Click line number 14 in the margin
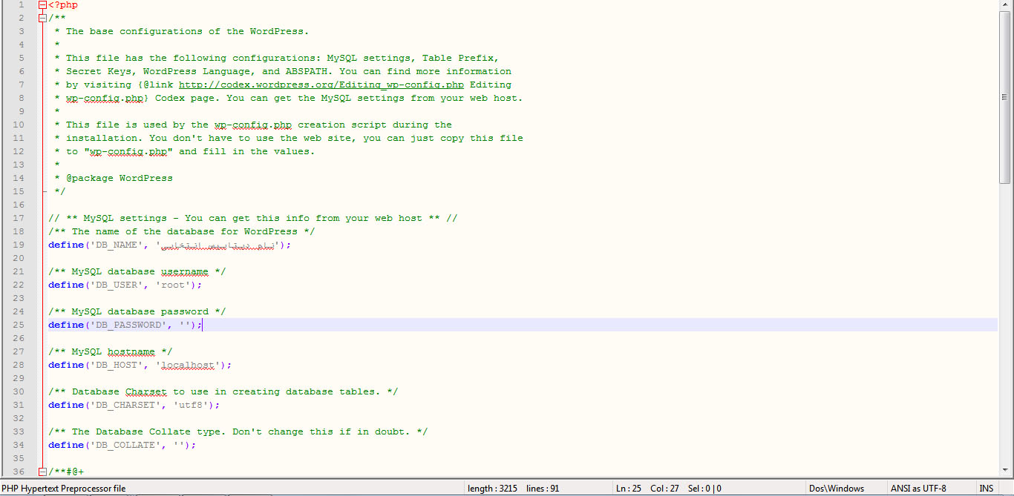 [19, 178]
